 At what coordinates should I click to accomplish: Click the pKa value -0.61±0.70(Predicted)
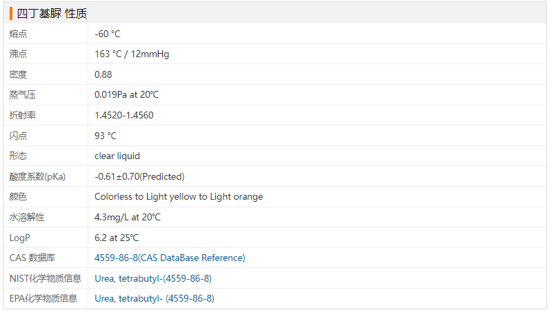click(x=139, y=176)
